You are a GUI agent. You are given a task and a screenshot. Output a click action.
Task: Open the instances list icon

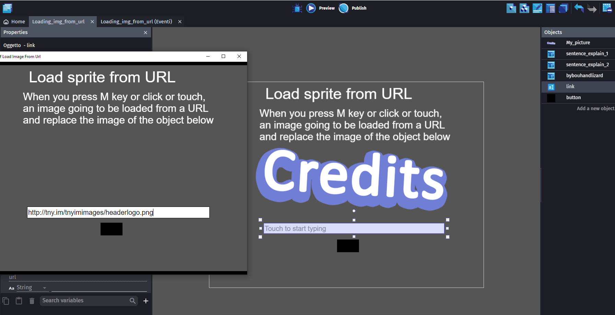pos(550,8)
